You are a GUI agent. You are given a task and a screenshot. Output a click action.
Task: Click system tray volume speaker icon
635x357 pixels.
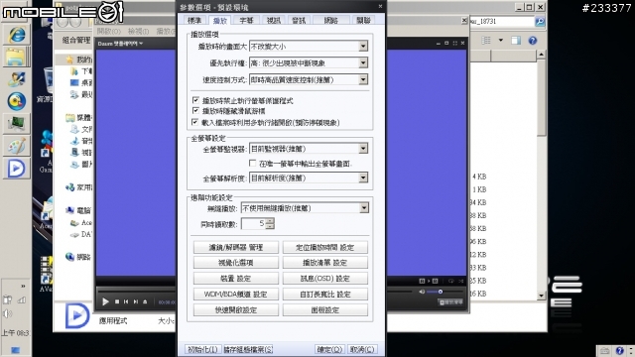[7, 313]
